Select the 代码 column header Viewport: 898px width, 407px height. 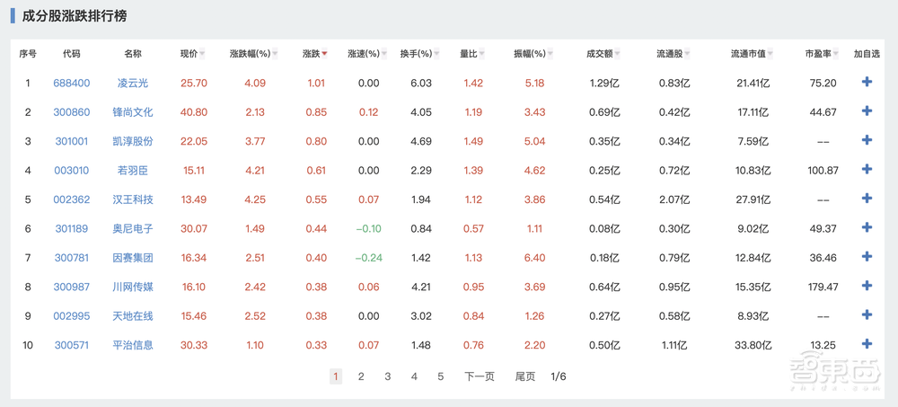(72, 54)
